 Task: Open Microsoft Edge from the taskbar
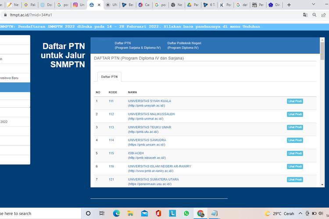point(116,213)
